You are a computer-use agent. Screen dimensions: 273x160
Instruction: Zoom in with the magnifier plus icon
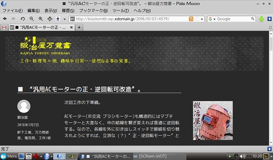[x=41, y=19]
